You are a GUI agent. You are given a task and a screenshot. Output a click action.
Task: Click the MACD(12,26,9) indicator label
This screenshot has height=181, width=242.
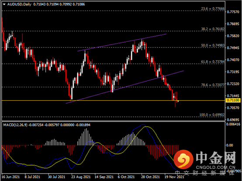[15, 125]
